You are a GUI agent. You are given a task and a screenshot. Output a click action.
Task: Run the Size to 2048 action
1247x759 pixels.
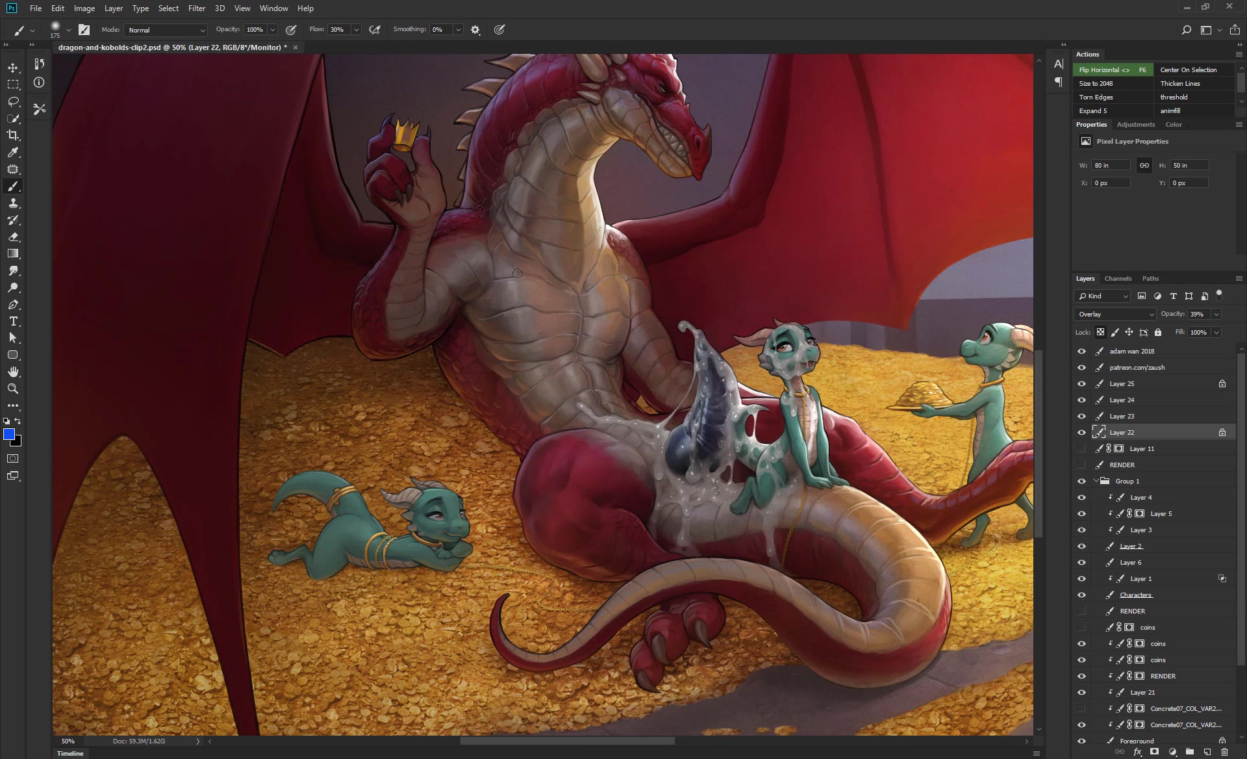click(1113, 83)
